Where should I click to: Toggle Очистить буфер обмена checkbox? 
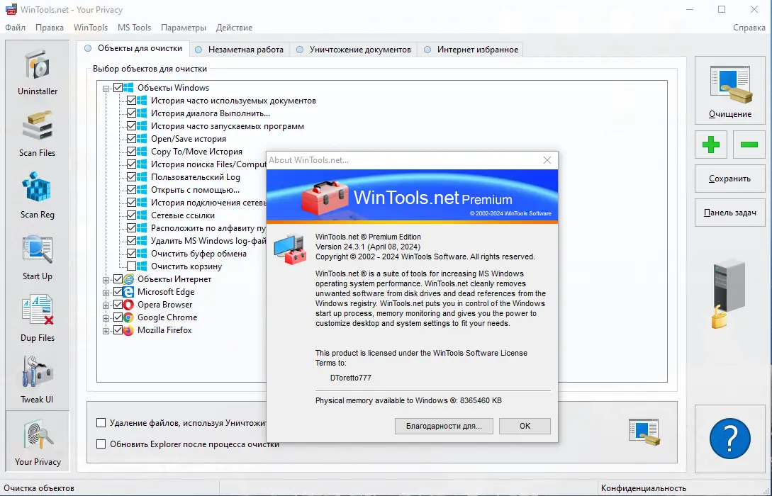coord(131,254)
